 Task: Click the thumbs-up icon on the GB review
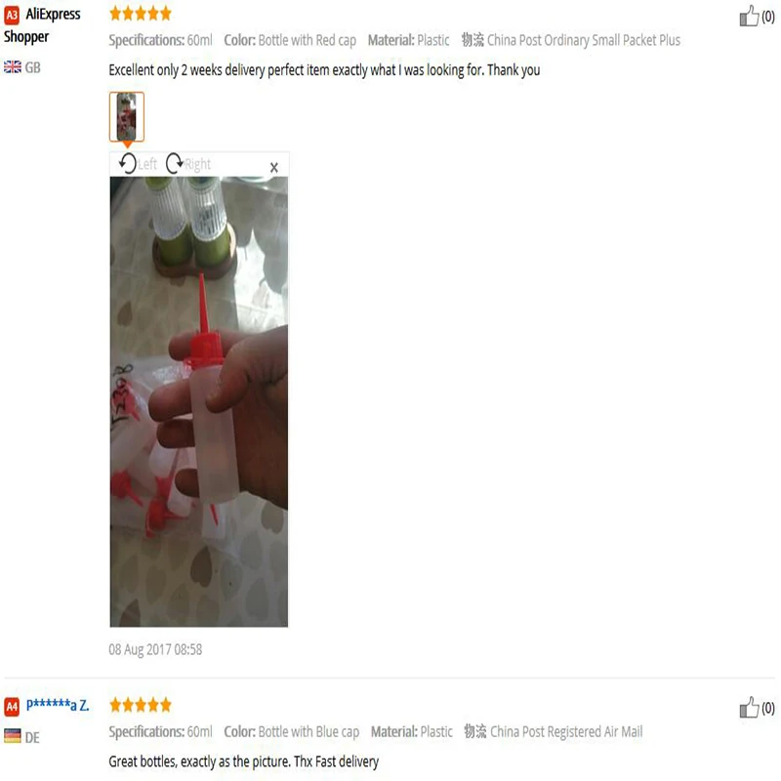coord(749,16)
